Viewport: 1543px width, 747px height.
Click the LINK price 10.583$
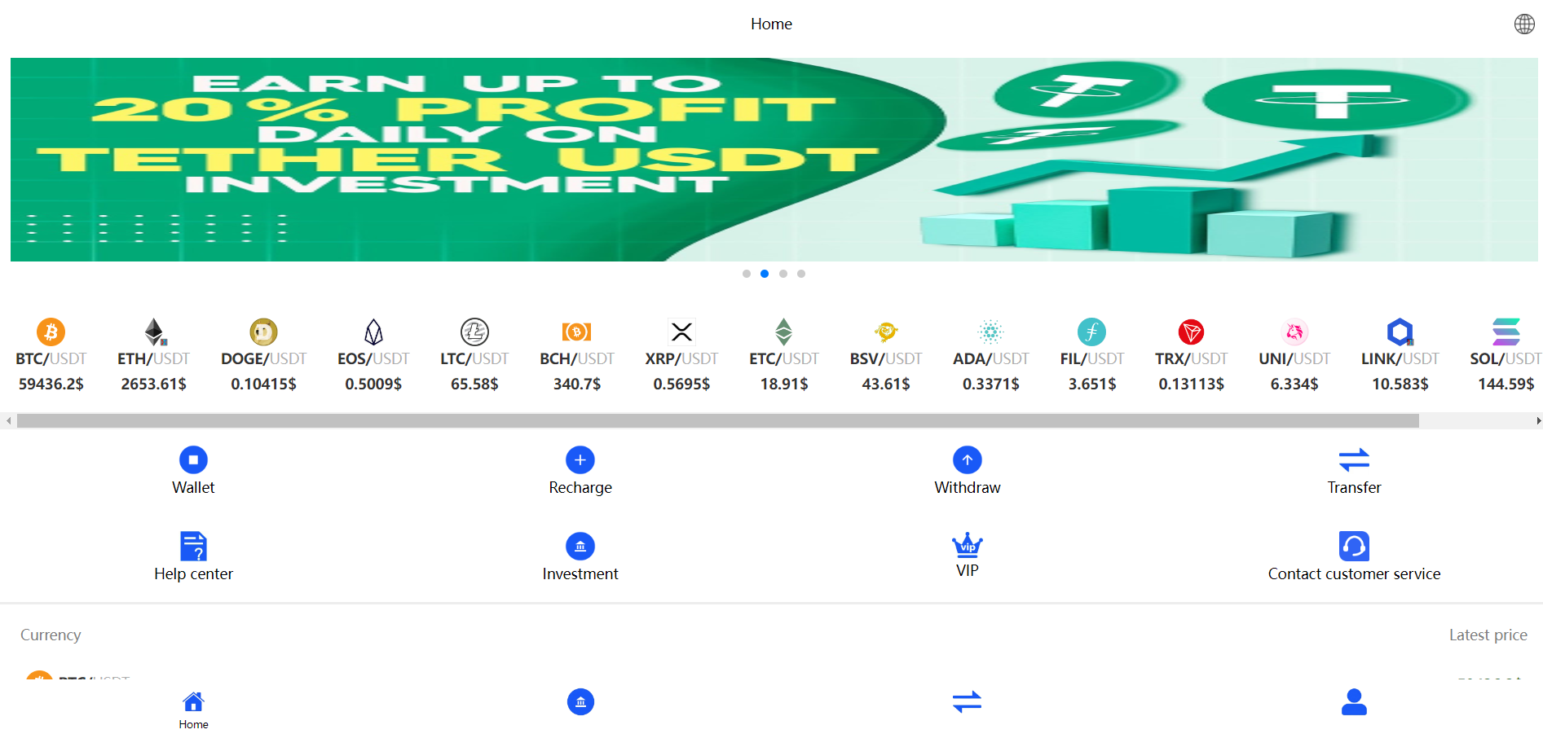click(1400, 384)
